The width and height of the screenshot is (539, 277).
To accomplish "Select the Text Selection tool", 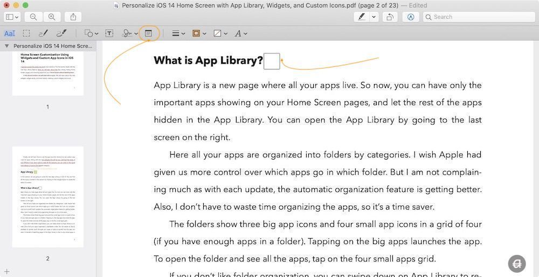I will click(10, 33).
